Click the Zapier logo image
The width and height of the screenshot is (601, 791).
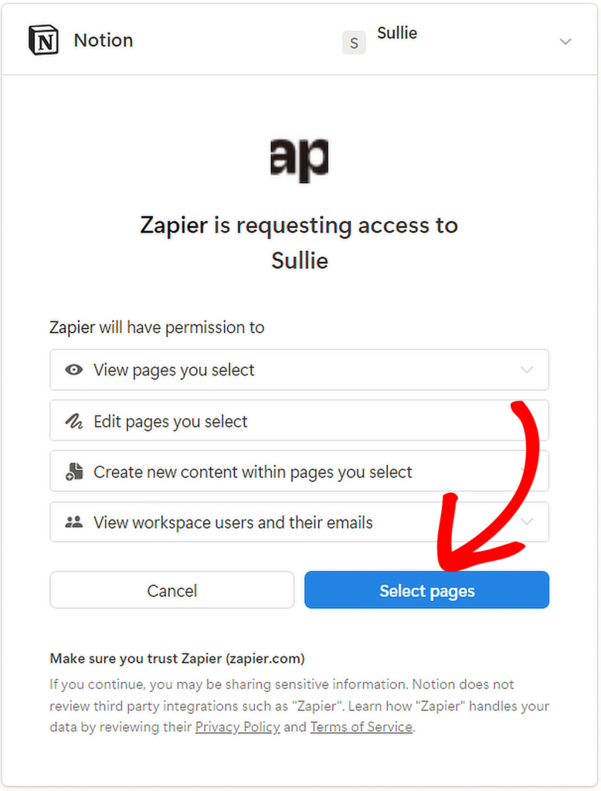[300, 159]
